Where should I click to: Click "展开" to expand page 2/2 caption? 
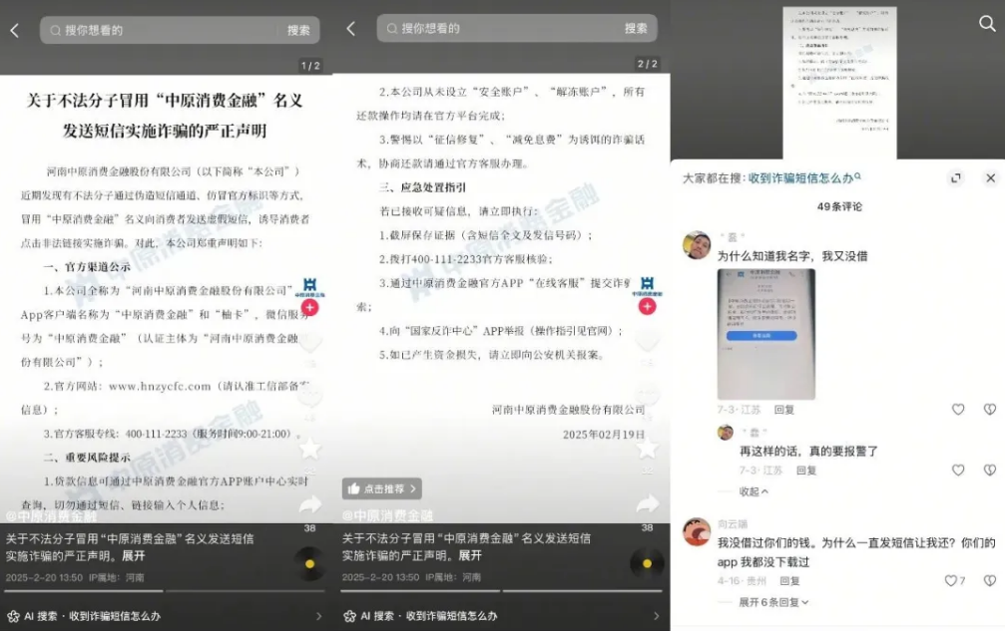(x=470, y=555)
